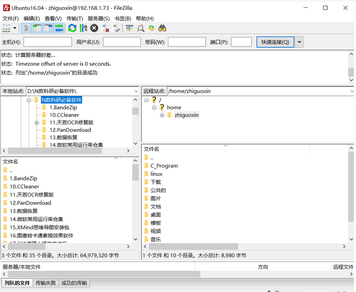Open the 传输(T) menu
The width and height of the screenshot is (356, 292).
(75, 18)
